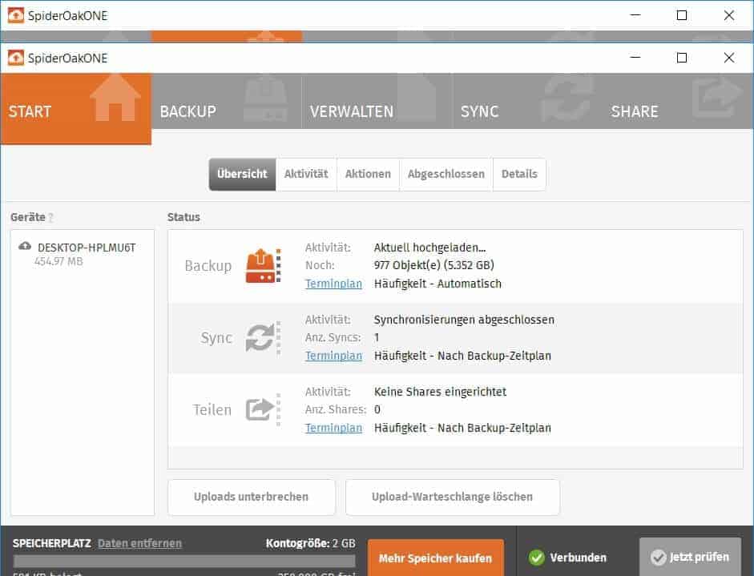
Task: View the Abgeschlossen sub-tab
Action: (x=446, y=174)
